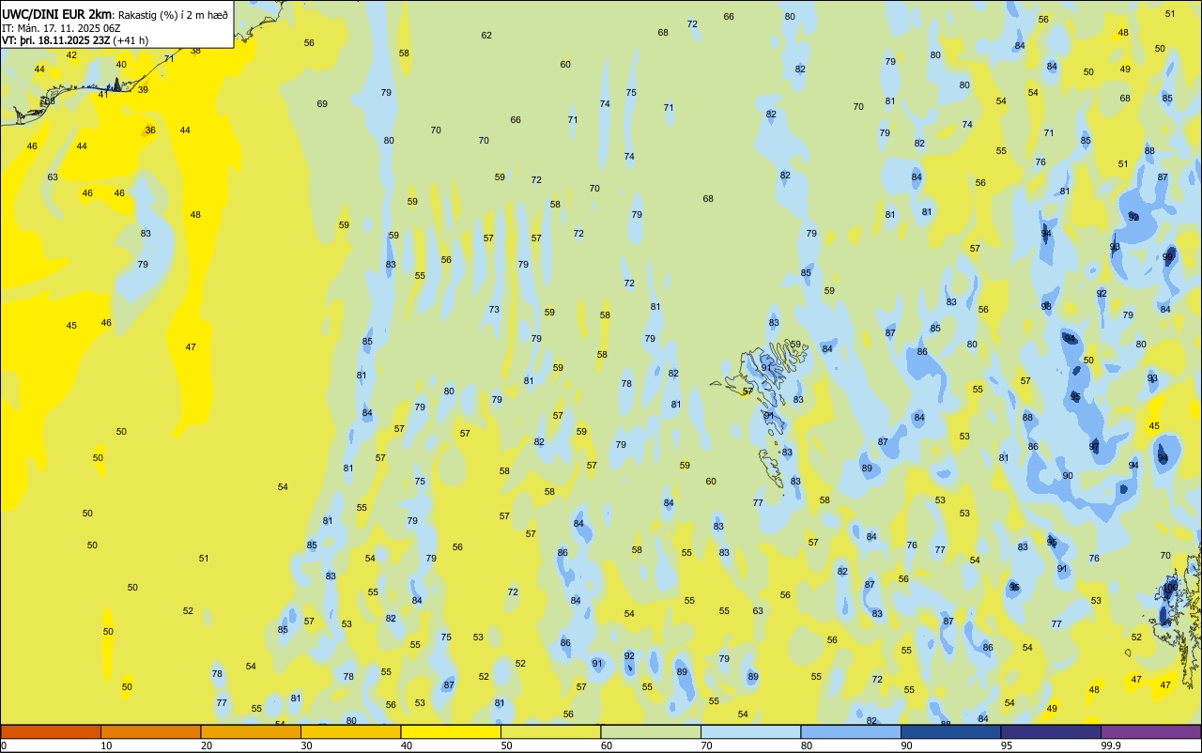Viewport: 1202px width, 753px height.
Task: Pick the 20–30 amber legend swatch
Action: tap(251, 731)
